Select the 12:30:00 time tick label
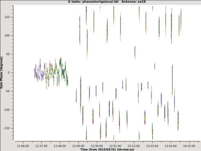Screen dimensions: 201x151 click(97, 146)
